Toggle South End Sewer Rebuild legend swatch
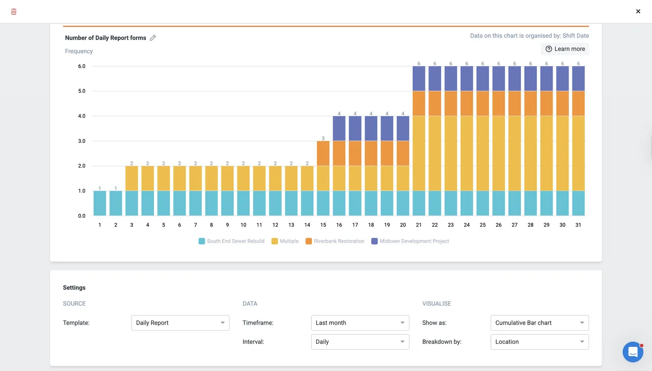652x371 pixels. pos(202,241)
